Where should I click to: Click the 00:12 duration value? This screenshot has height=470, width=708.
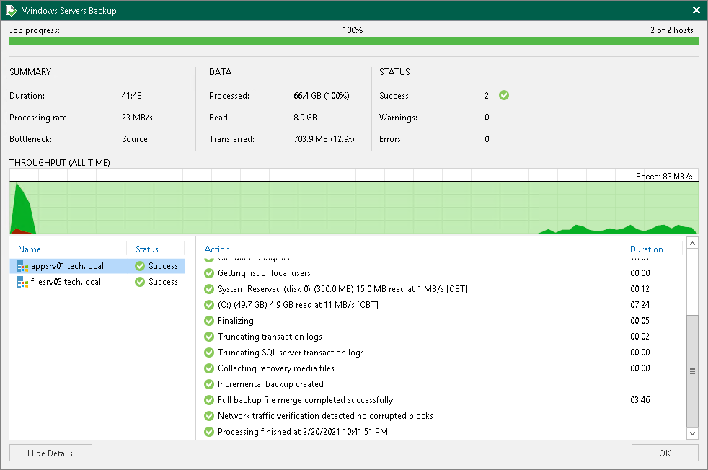click(640, 289)
